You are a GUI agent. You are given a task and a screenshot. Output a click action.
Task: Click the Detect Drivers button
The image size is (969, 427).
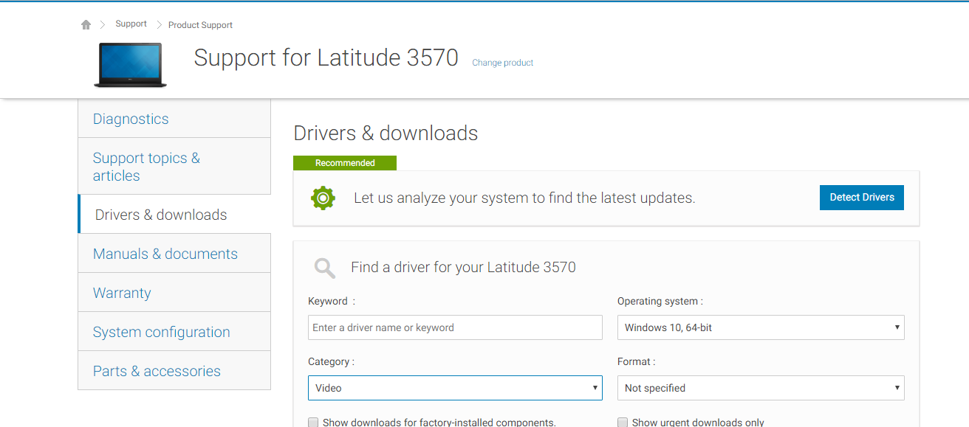click(x=862, y=198)
